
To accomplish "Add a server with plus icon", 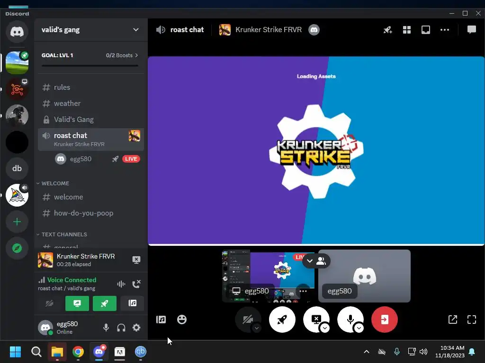I will coord(17,222).
